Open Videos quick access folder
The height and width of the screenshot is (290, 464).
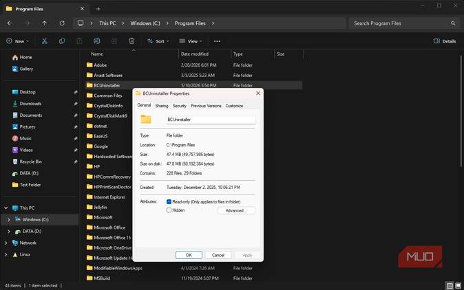coord(22,150)
